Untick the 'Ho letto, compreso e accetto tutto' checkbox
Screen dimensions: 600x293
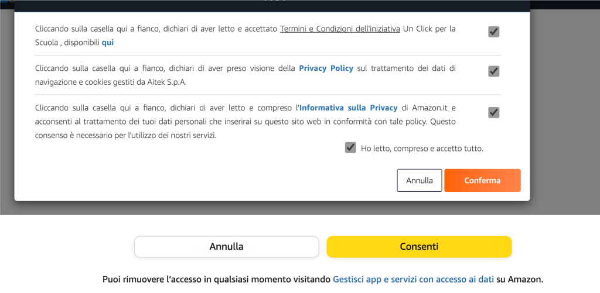pyautogui.click(x=350, y=147)
